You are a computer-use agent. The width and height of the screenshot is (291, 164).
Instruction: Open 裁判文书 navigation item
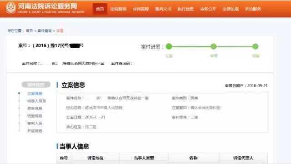[x=163, y=9]
